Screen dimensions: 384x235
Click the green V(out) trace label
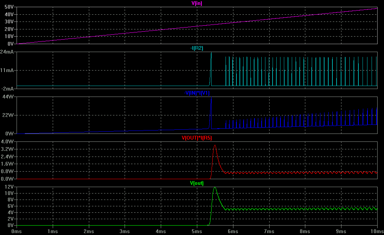197,183
